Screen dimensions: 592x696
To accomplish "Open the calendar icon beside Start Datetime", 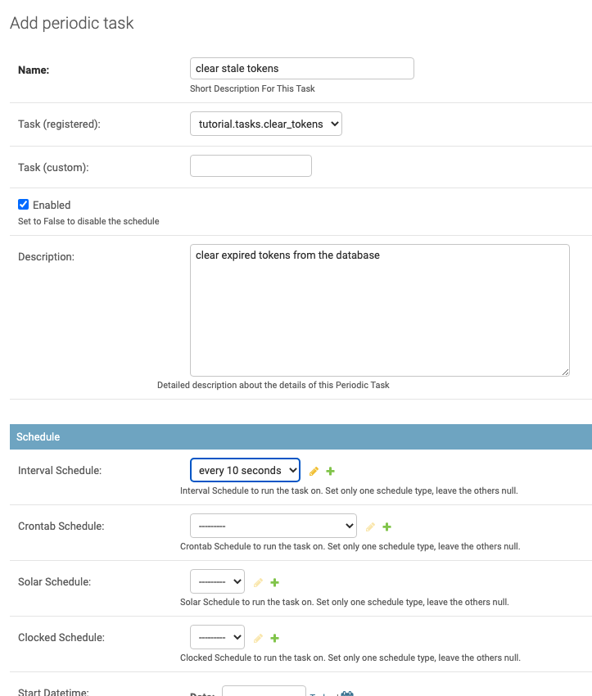I will [347, 693].
